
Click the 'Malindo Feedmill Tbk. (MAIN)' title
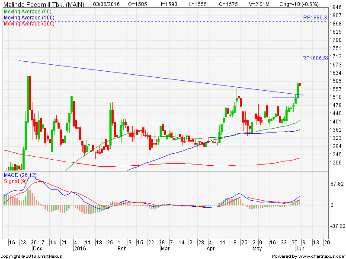(x=44, y=4)
